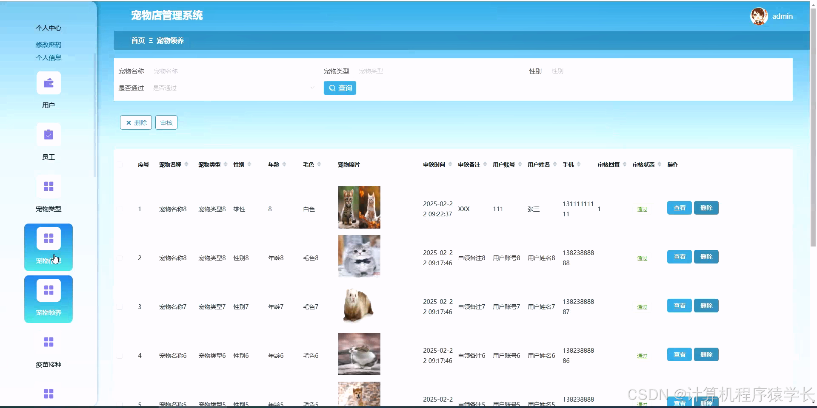The image size is (817, 408).
Task: Click the 宠物类型 grid icon in sidebar
Action: point(49,187)
